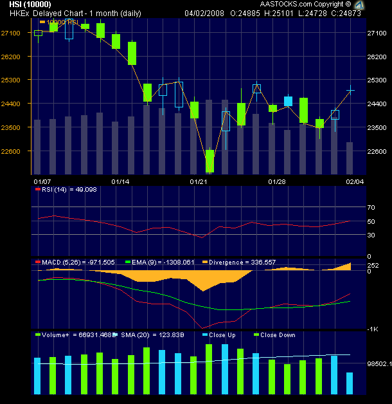
Task: Click the 01/07 date axis label
Action: point(42,181)
